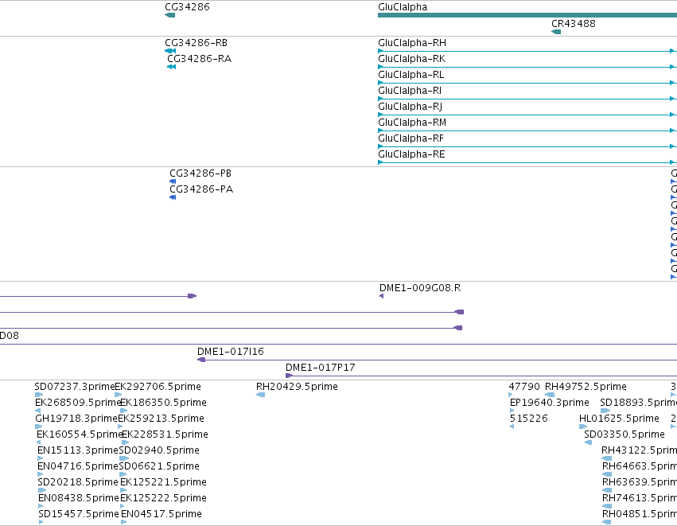Click the GluClalpha-RJ transcript label
The height and width of the screenshot is (526, 677).
[x=410, y=107]
